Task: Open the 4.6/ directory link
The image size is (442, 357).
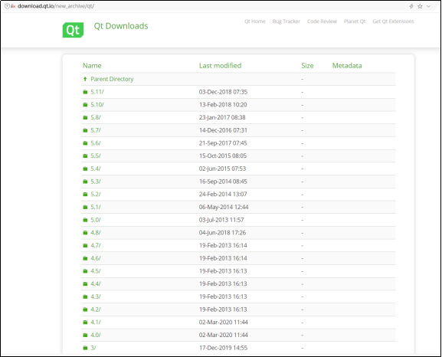Action: point(96,258)
